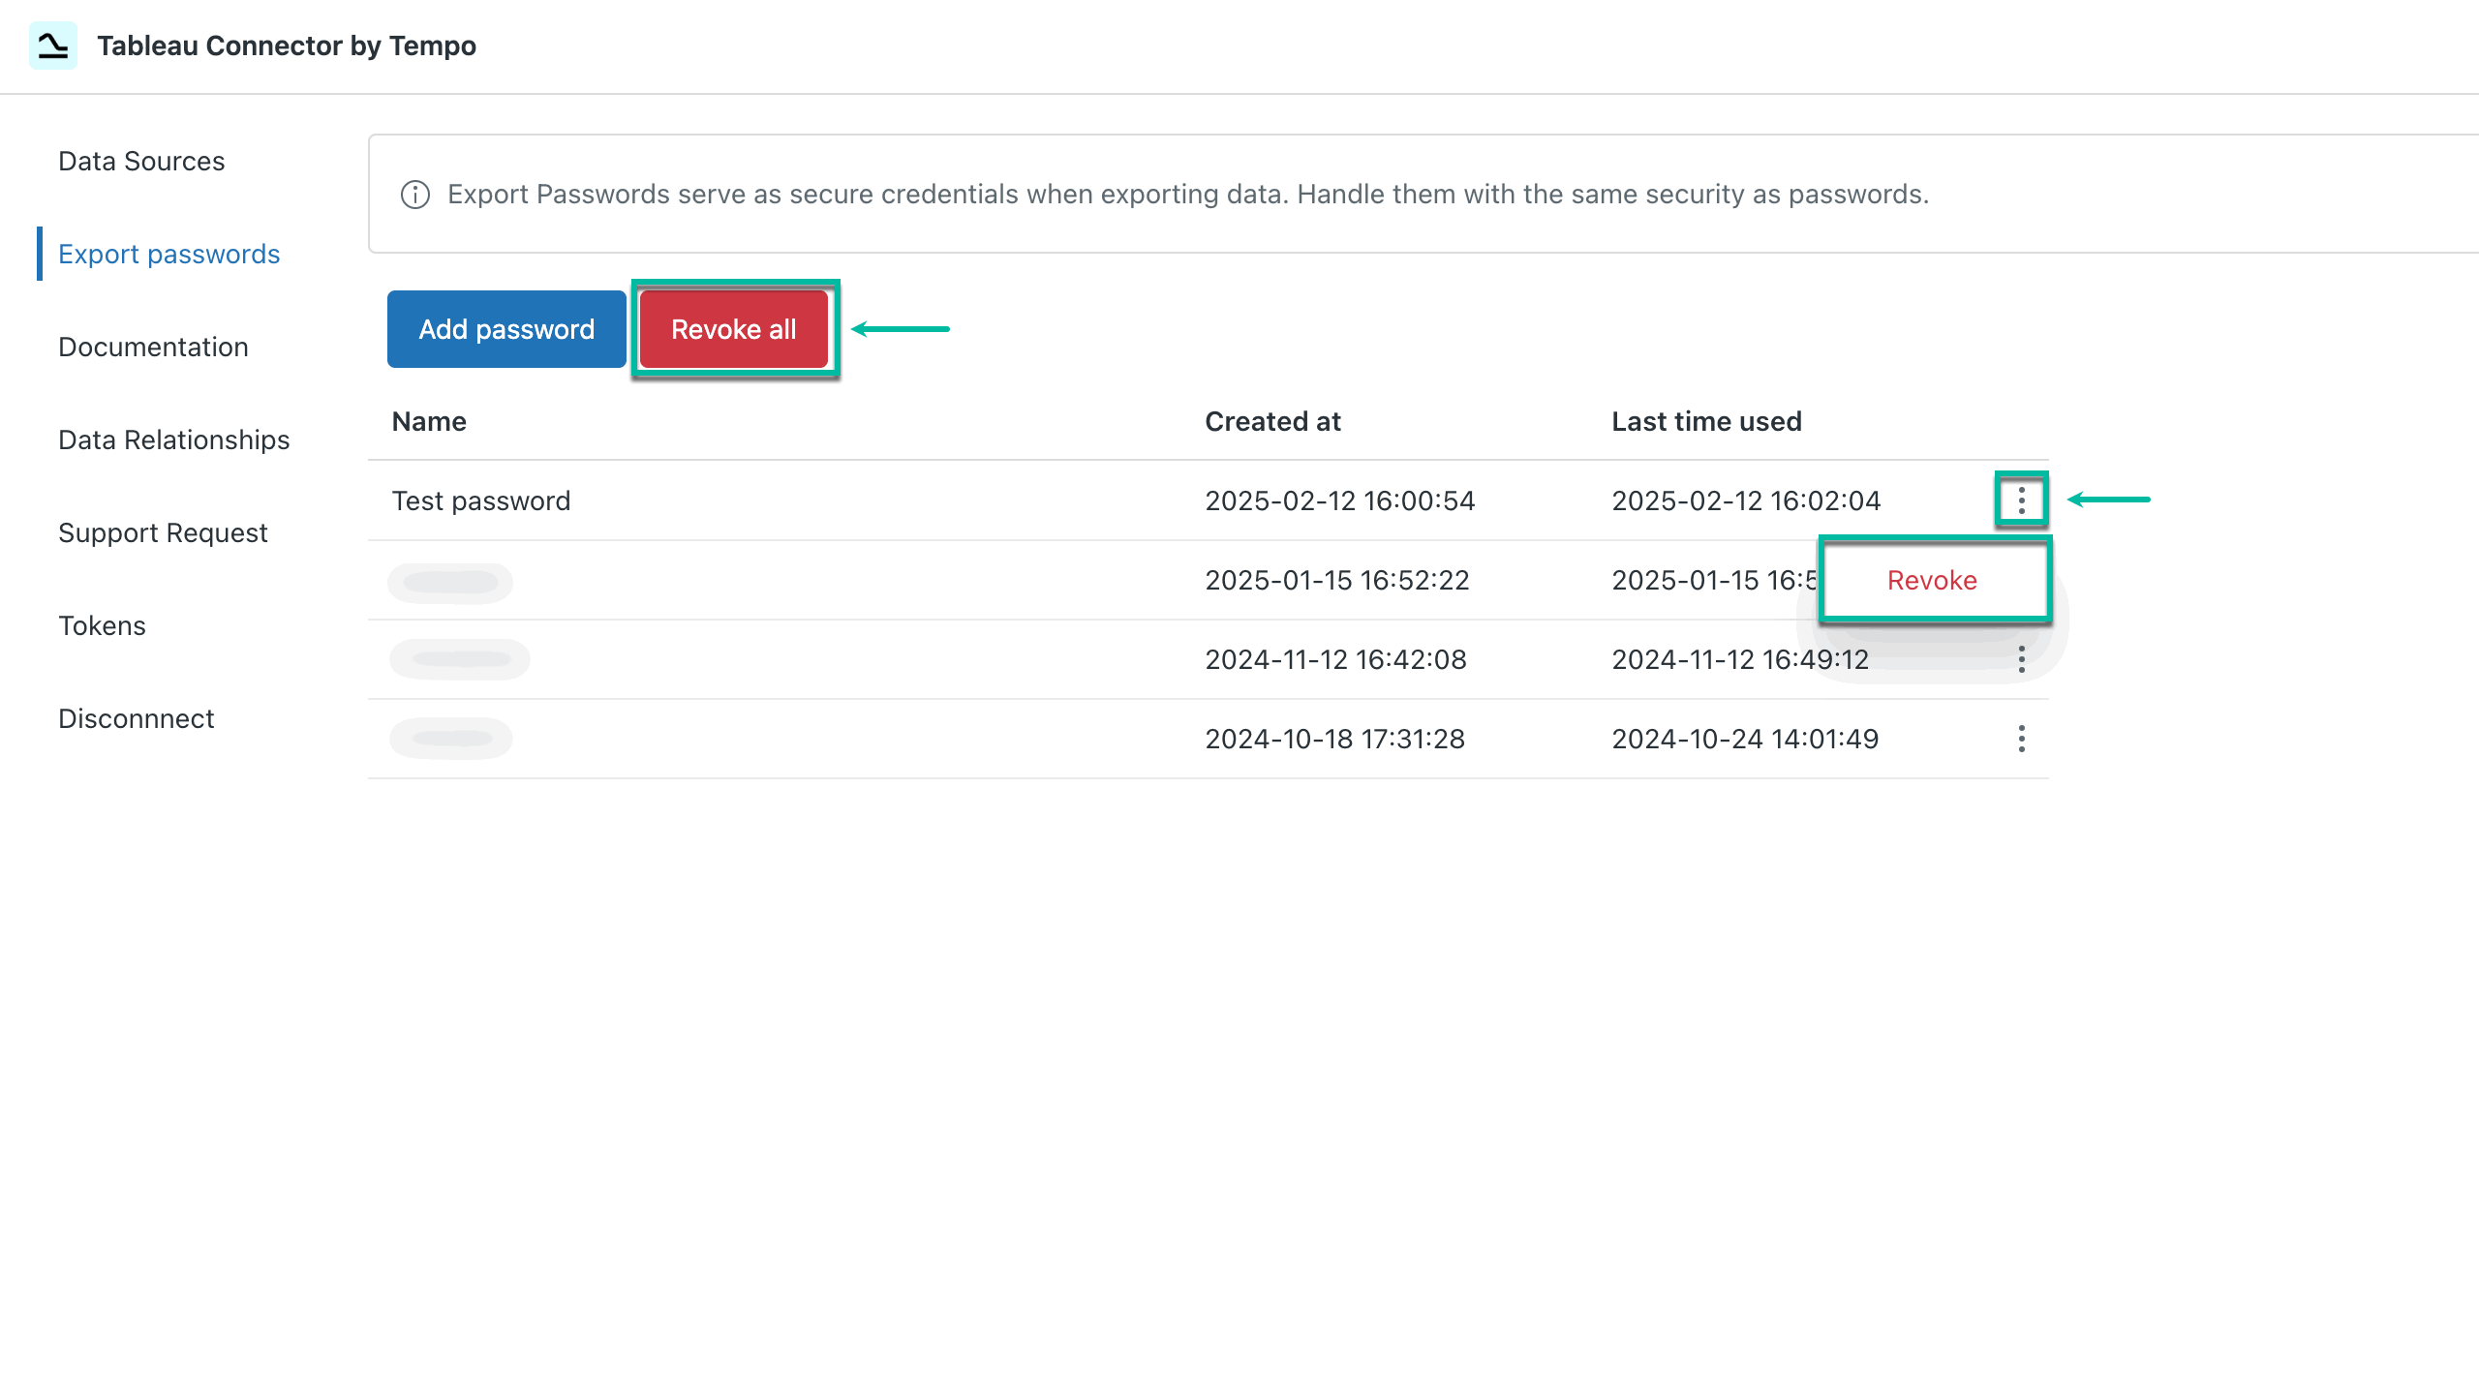Click the Last time used column header
This screenshot has height=1394, width=2479.
[x=1706, y=421]
